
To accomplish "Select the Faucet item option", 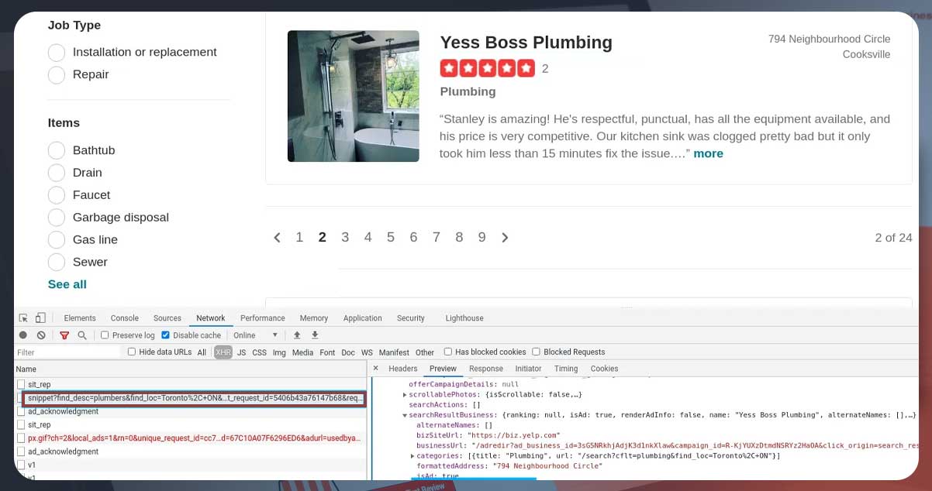I will coord(56,195).
